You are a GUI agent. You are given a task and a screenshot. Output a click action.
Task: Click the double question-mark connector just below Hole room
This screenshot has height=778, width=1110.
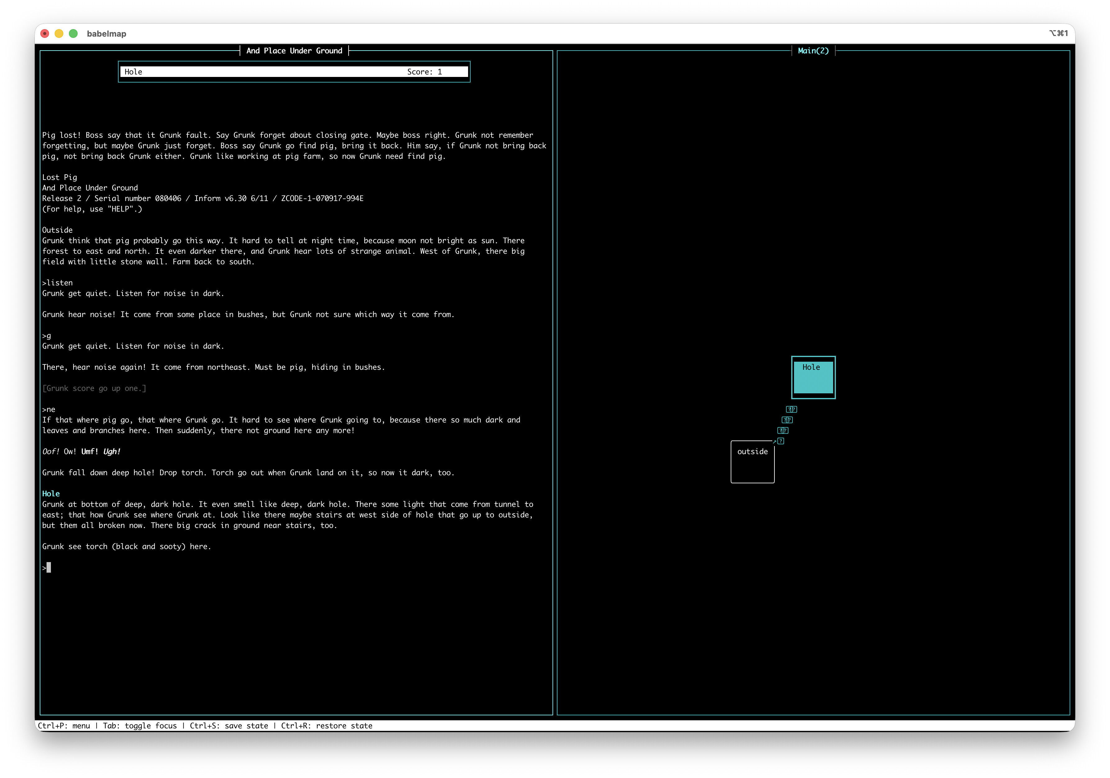pos(792,409)
